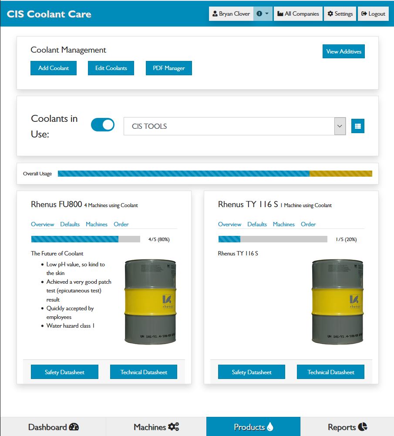394x436 pixels.
Task: Toggle the Coolants in Use switch
Action: pos(103,125)
